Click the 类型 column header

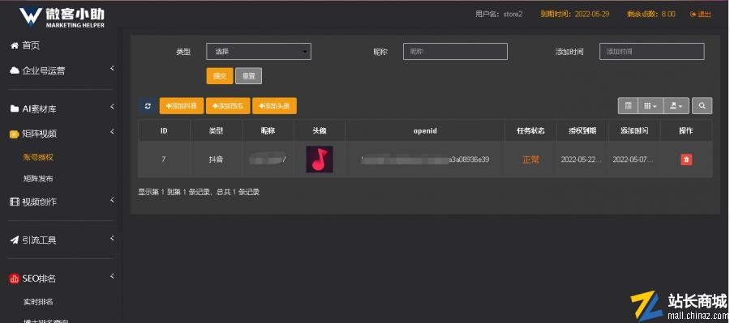[x=216, y=131]
